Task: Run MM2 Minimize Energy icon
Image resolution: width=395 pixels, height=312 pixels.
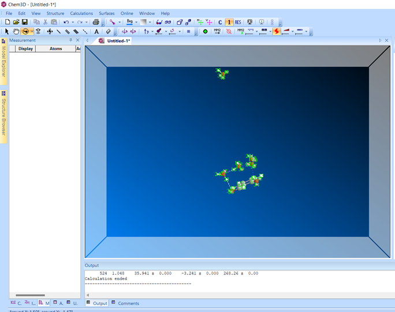Action: click(x=217, y=32)
